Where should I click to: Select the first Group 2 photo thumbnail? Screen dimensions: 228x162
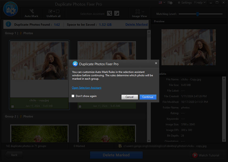pyautogui.click(x=40, y=134)
